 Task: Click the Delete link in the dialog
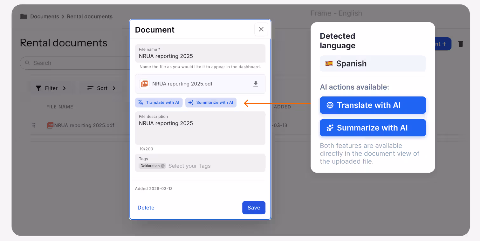(x=146, y=208)
